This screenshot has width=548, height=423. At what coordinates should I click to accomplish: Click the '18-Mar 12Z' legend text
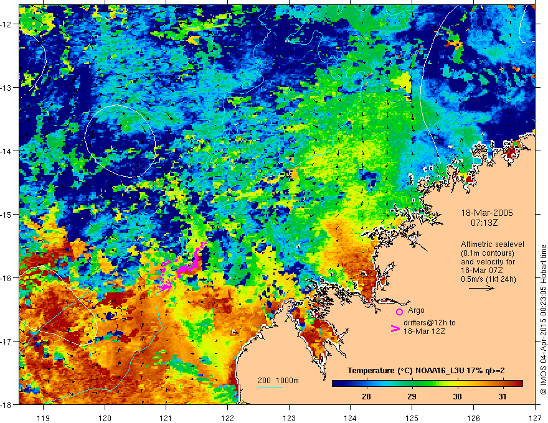(424, 332)
